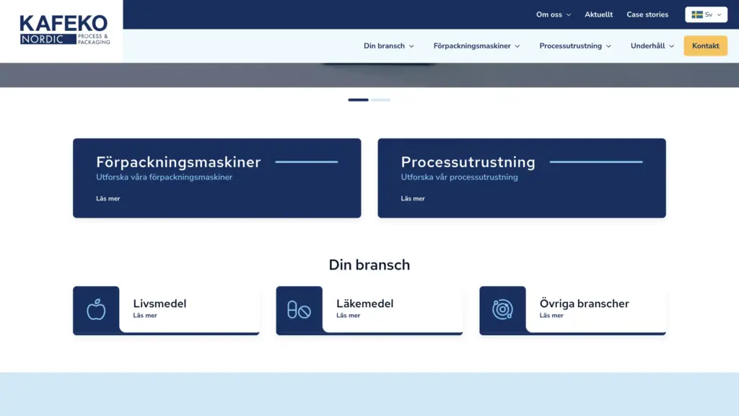The height and width of the screenshot is (416, 739).
Task: Click Läs mer in Förpackningsmaskiner card
Action: click(108, 198)
